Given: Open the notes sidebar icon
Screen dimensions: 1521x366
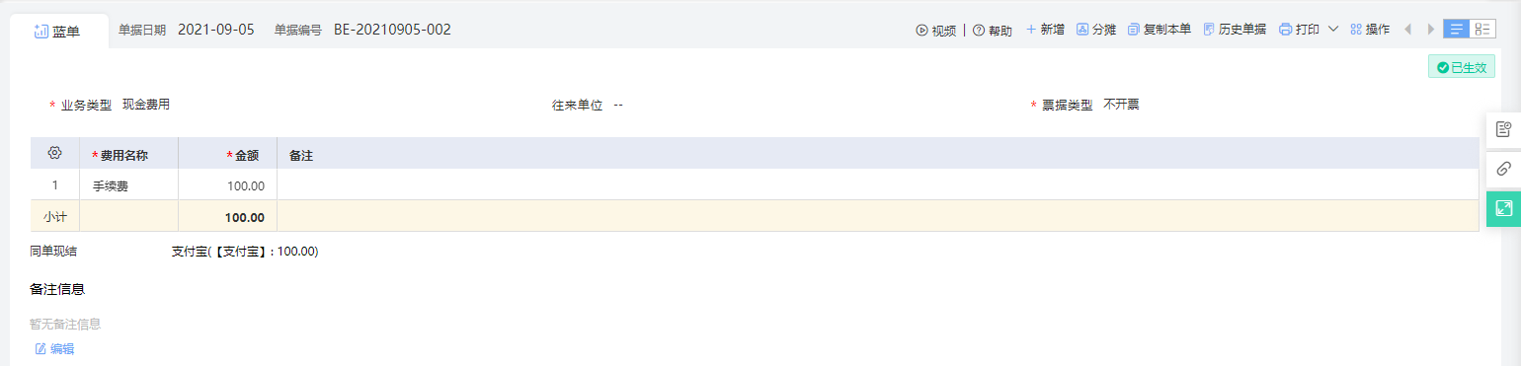Looking at the screenshot, I should click(1503, 129).
